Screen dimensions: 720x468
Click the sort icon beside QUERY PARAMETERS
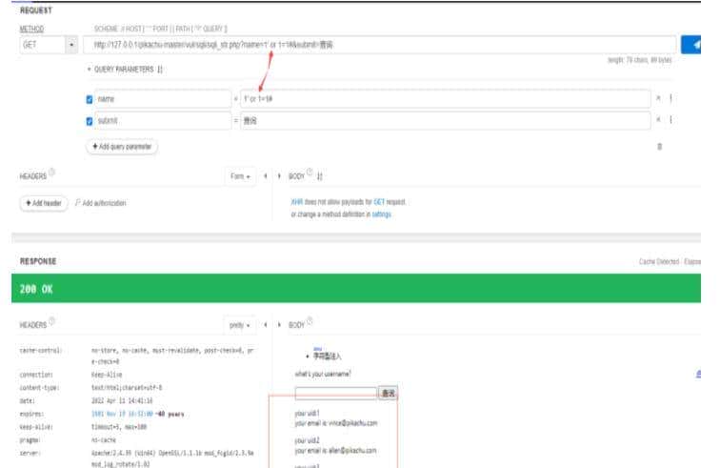click(160, 70)
